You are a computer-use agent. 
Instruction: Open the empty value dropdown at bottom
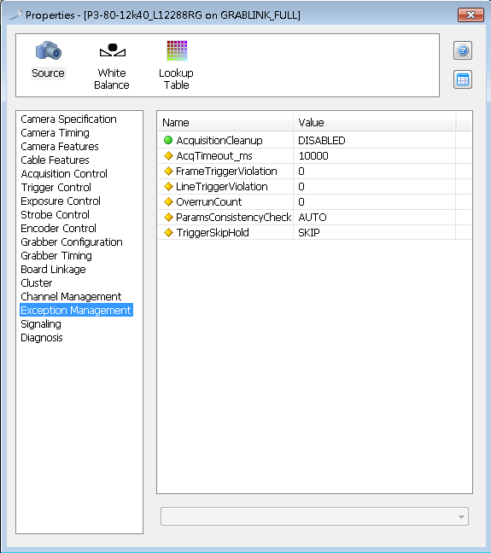pyautogui.click(x=314, y=516)
